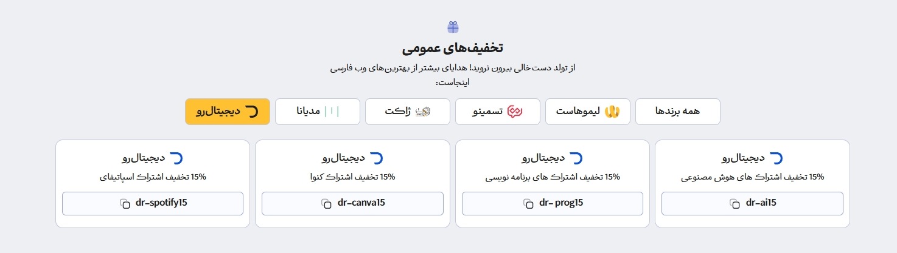
Task: Copy the dr-ai15 code using its copy icon
Action: point(735,203)
